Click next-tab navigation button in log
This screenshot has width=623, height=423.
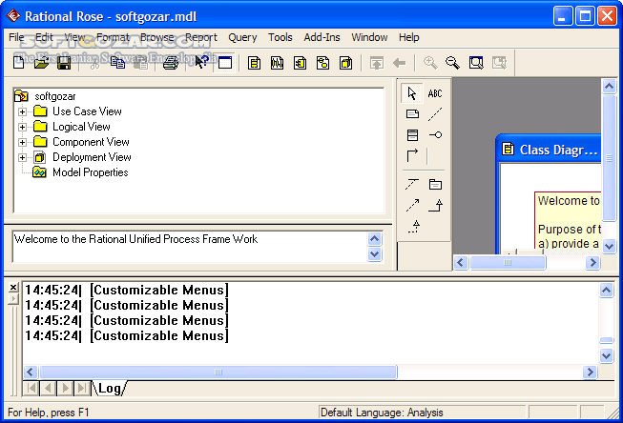(65, 388)
